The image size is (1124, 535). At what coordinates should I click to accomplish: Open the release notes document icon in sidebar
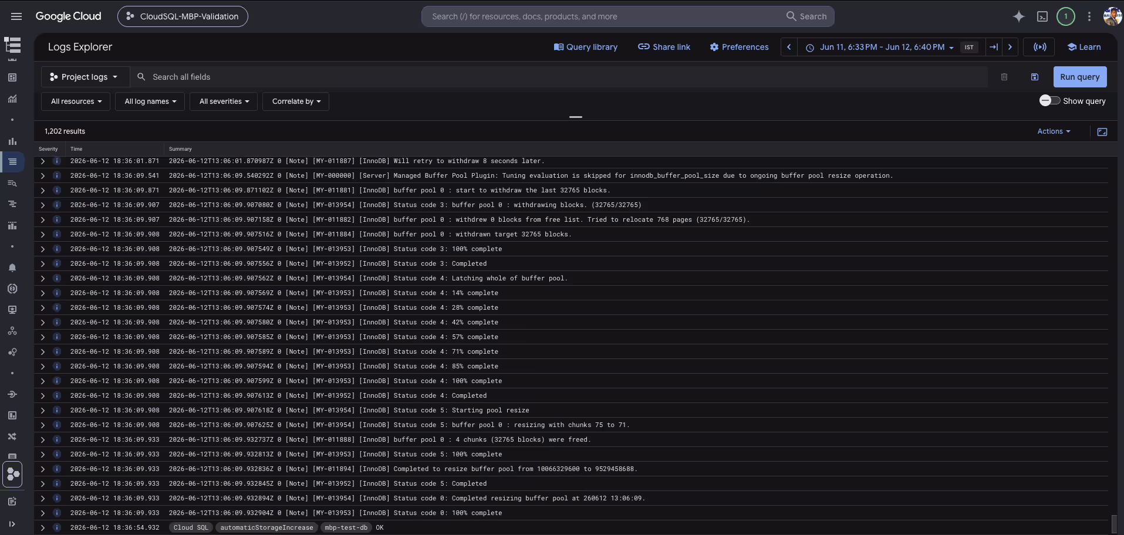[x=12, y=502]
